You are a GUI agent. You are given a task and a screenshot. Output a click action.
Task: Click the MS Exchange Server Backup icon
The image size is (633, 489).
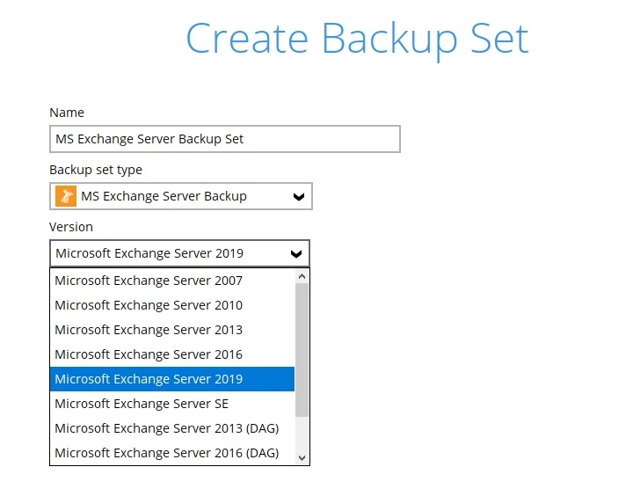pos(66,196)
